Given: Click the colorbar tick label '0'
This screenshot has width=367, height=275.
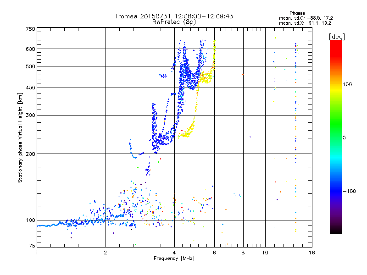Looking at the screenshot, I should coord(344,137).
